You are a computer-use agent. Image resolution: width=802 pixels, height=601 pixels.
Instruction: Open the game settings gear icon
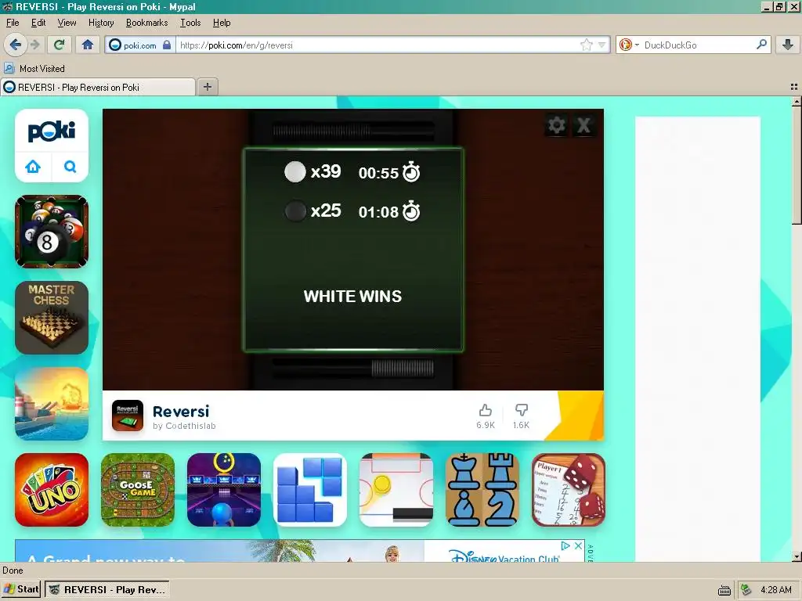click(x=557, y=125)
